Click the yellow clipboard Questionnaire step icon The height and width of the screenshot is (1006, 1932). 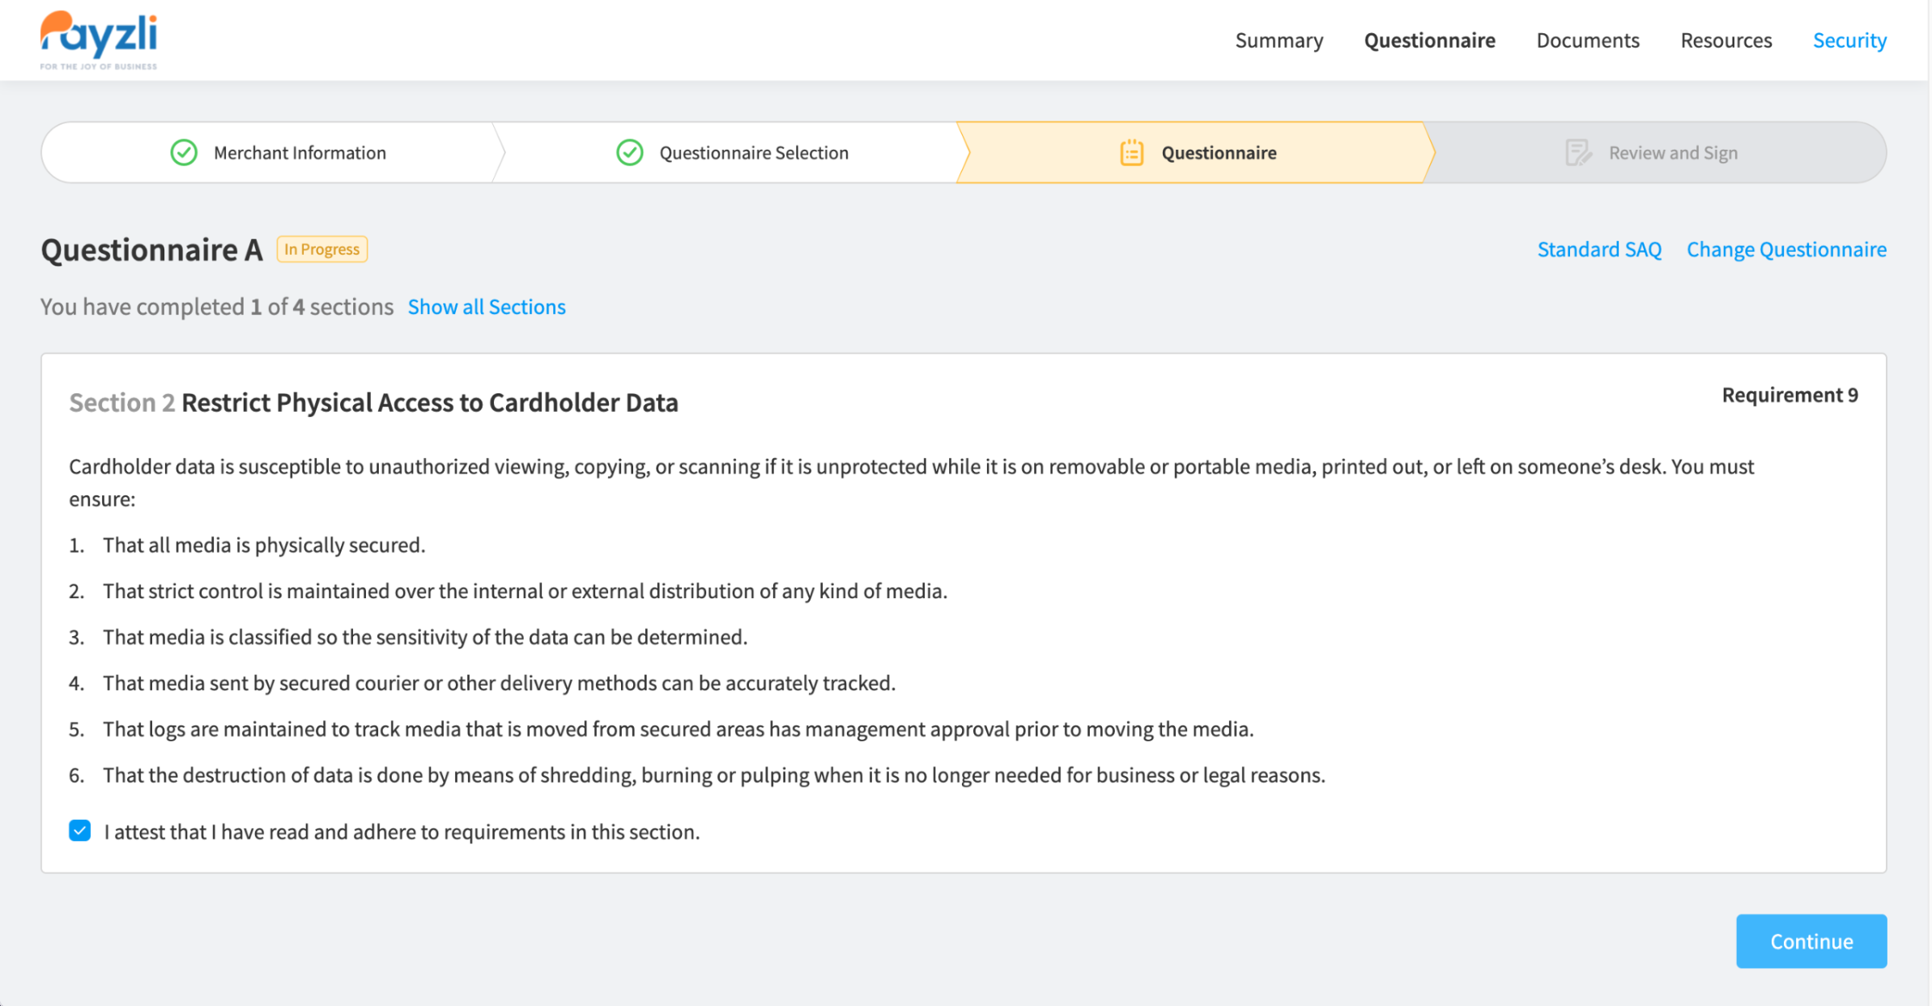coord(1131,153)
